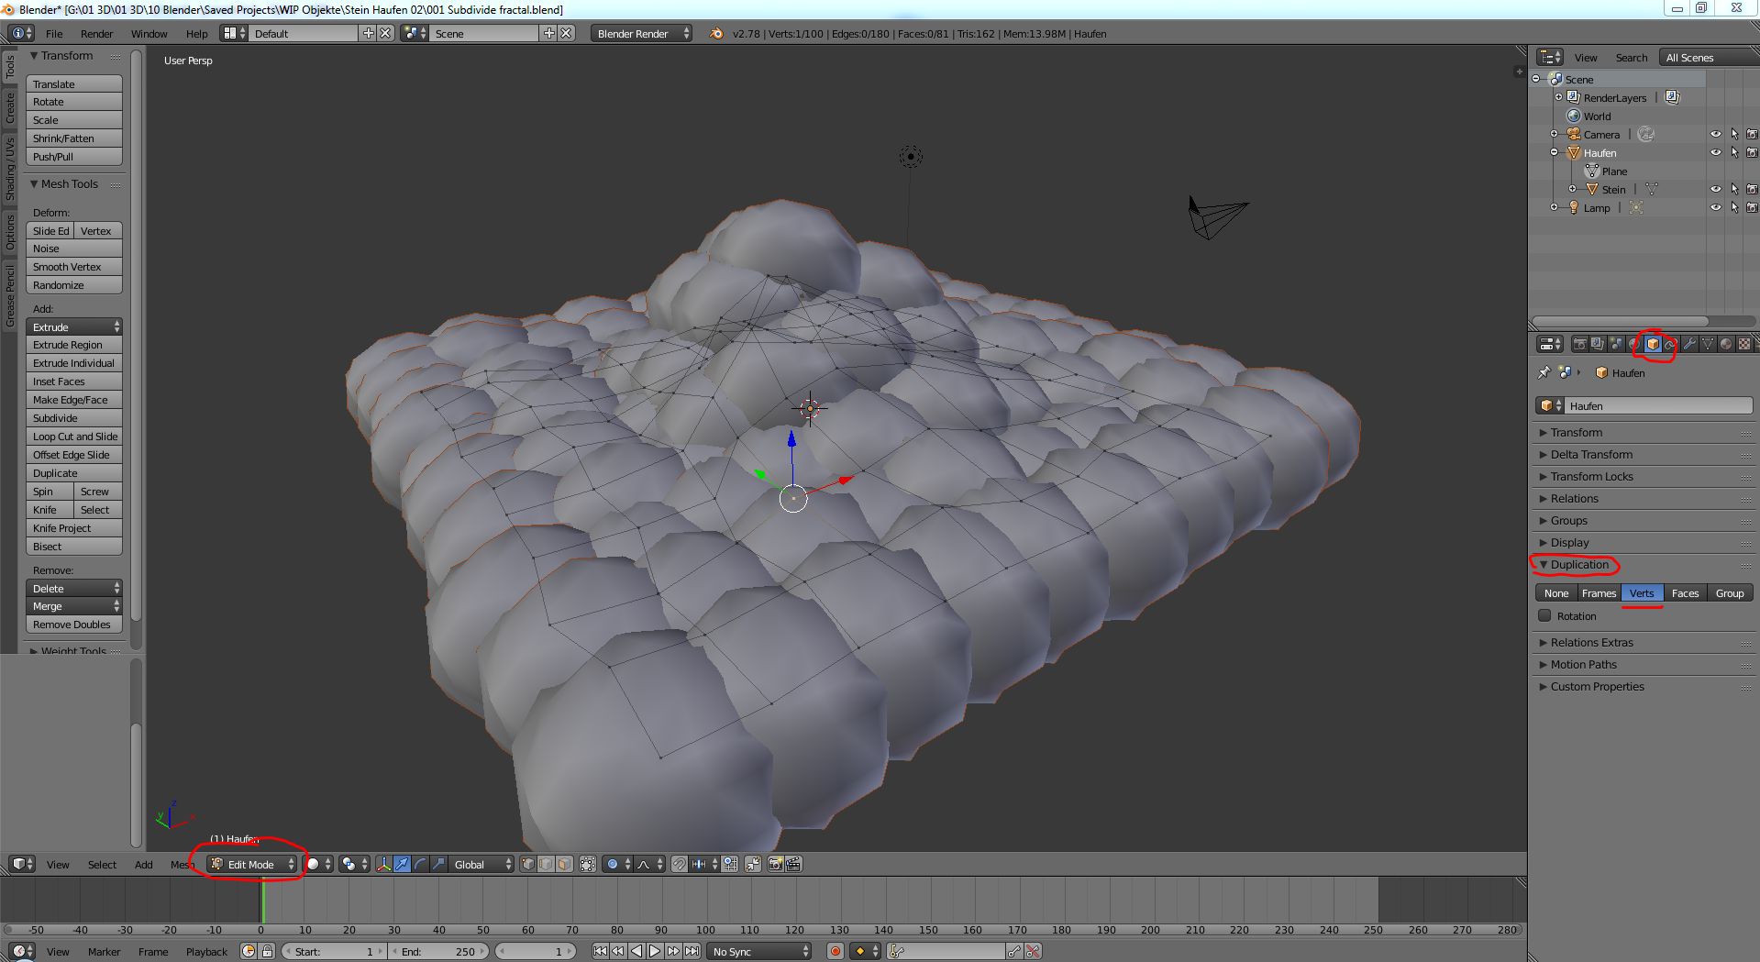Open the Texture checkerboard properties tab
The width and height of the screenshot is (1760, 962).
tap(1744, 344)
